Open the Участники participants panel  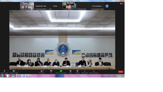coord(42,72)
